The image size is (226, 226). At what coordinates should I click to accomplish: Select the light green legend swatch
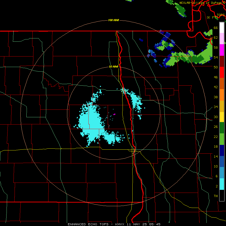[x=222, y=139]
